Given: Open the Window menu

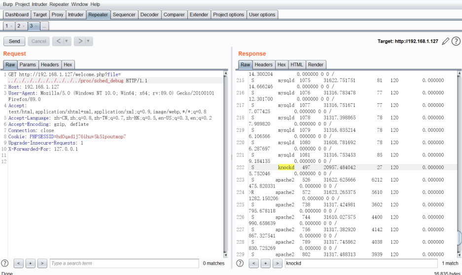Looking at the screenshot, I should [79, 4].
